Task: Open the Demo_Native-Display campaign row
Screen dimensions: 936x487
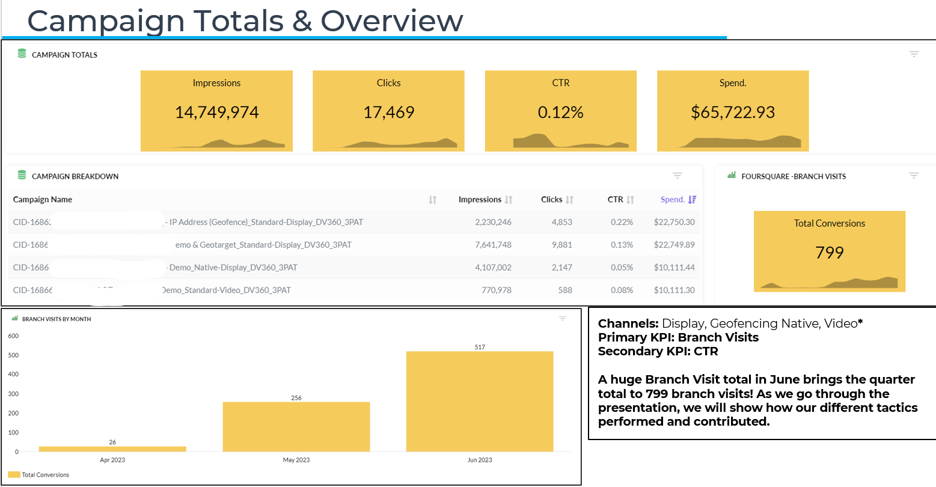Action: pyautogui.click(x=353, y=268)
